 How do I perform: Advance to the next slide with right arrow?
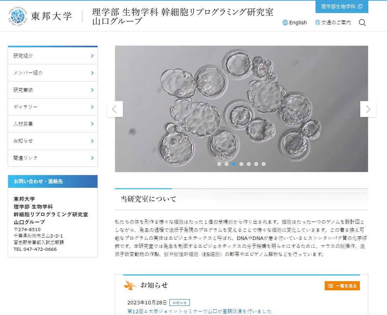368,109
